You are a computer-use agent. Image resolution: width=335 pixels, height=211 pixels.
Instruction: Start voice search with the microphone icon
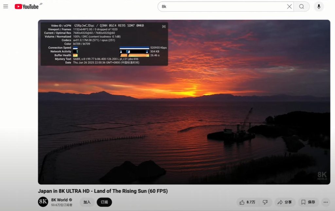tap(319, 7)
